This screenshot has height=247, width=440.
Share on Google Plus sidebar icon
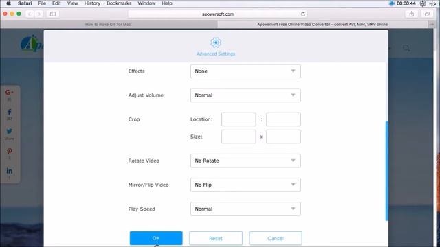coord(9,93)
